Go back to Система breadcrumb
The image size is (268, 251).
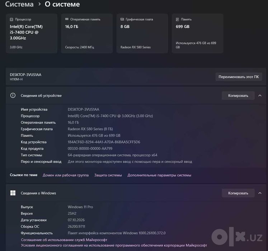point(19,4)
